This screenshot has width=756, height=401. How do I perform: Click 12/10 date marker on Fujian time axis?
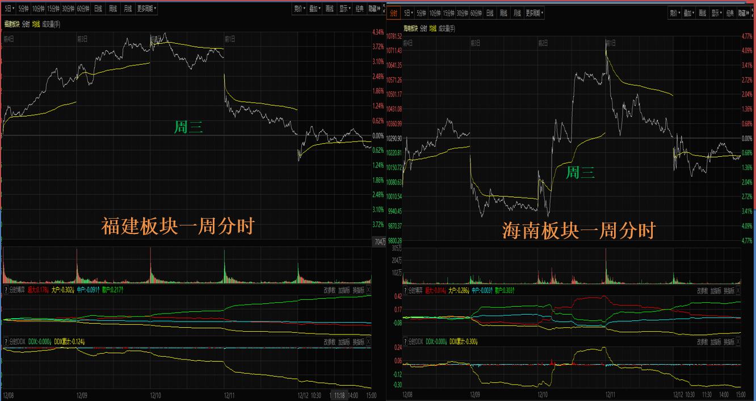(x=156, y=394)
